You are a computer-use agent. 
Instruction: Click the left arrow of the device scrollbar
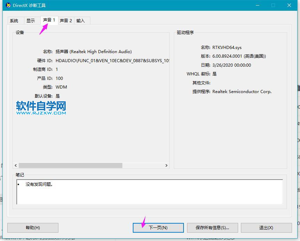click(16, 166)
